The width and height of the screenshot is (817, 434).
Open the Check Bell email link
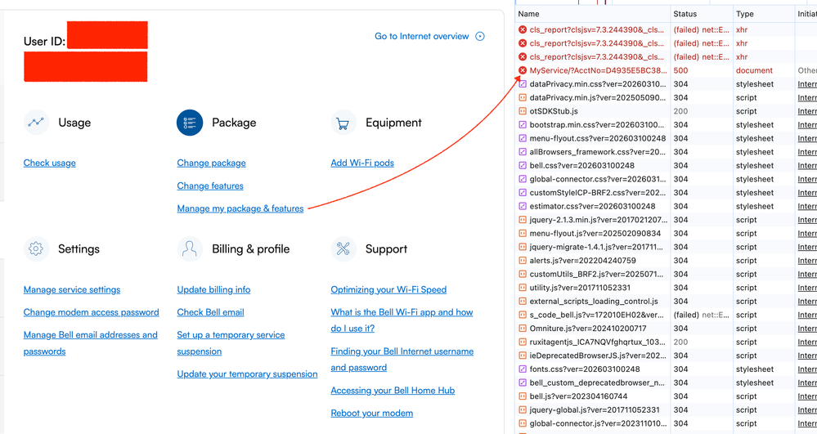tap(210, 312)
